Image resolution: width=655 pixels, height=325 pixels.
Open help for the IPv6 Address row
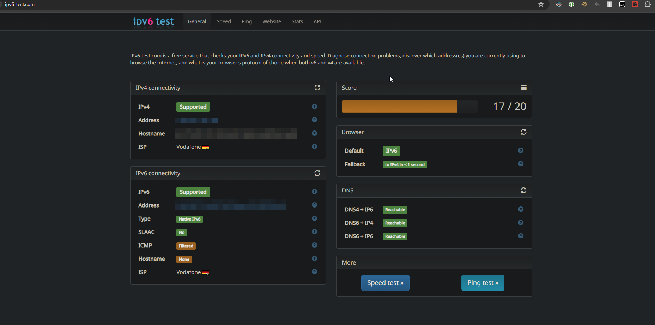pos(314,205)
